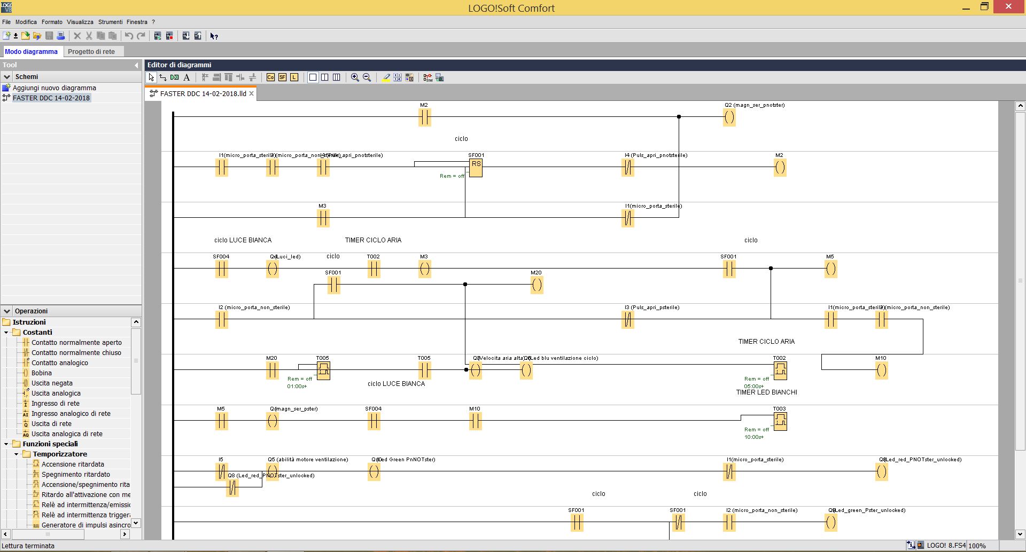Click the diagram's vertical scrollbar down arrow
Screen dimensions: 1026x552
(x=1020, y=534)
